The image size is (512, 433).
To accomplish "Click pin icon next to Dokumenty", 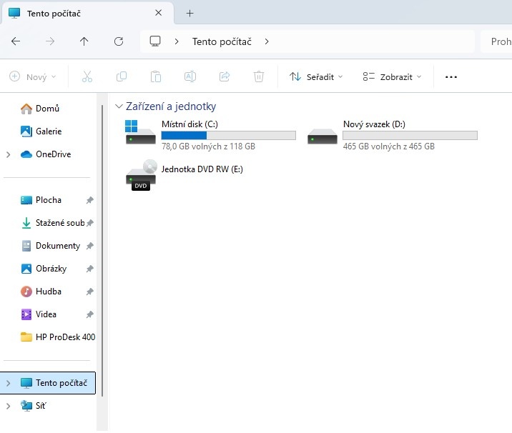I will click(x=89, y=246).
